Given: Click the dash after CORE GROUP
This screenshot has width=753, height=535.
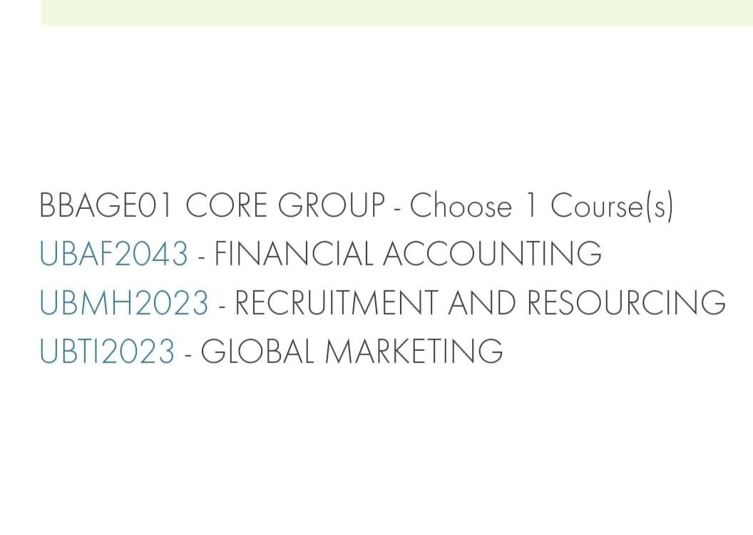Looking at the screenshot, I should point(398,208).
